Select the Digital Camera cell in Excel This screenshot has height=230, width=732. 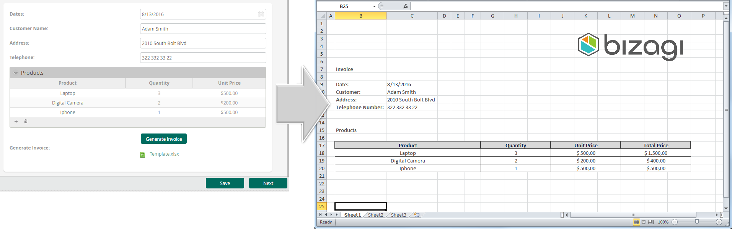point(408,161)
